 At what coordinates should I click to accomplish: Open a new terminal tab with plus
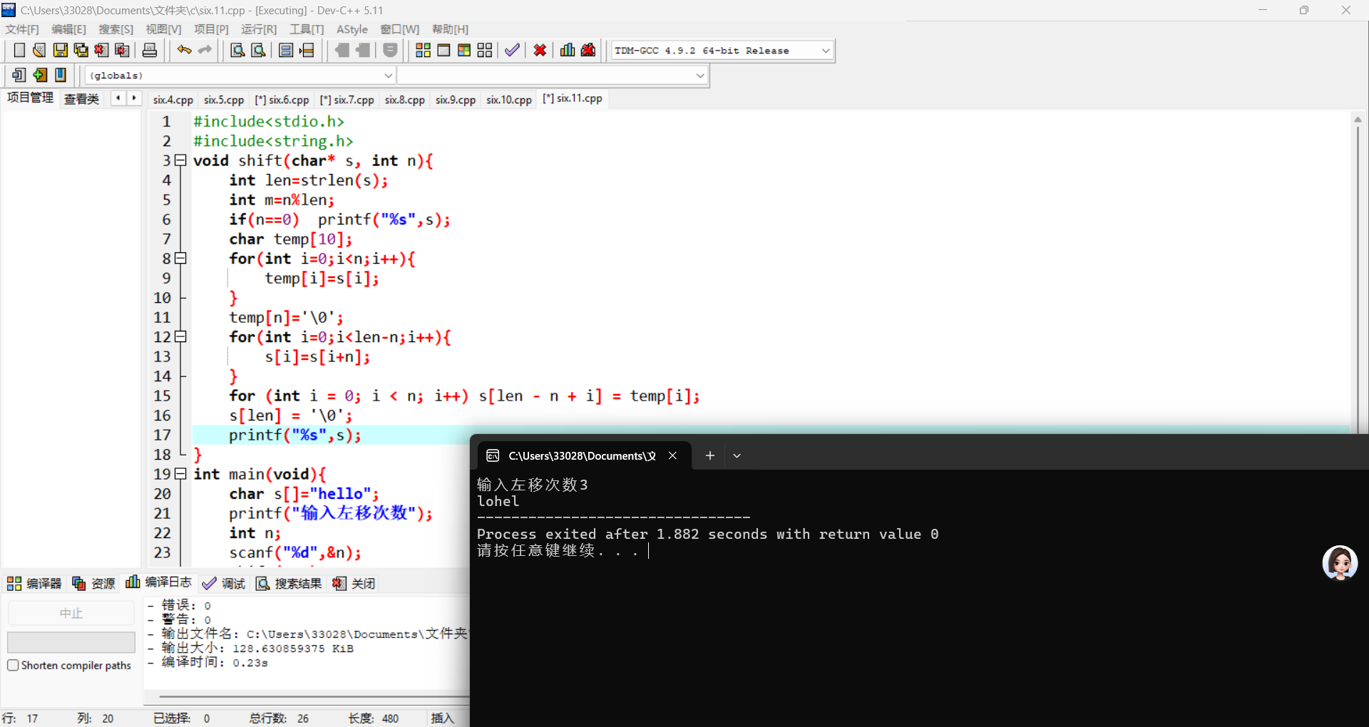tap(710, 455)
